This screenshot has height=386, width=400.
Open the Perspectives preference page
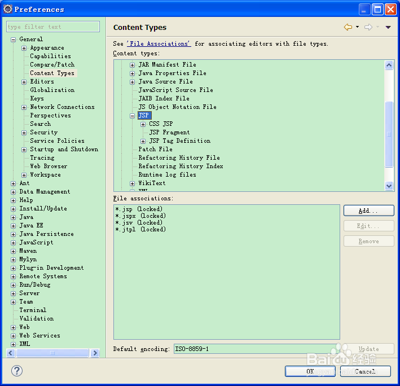51,115
